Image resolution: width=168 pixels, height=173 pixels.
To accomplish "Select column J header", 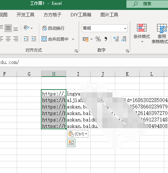I will click(x=103, y=74).
